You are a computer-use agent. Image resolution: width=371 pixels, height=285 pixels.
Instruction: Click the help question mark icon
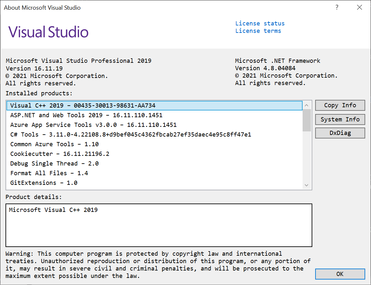[337, 7]
